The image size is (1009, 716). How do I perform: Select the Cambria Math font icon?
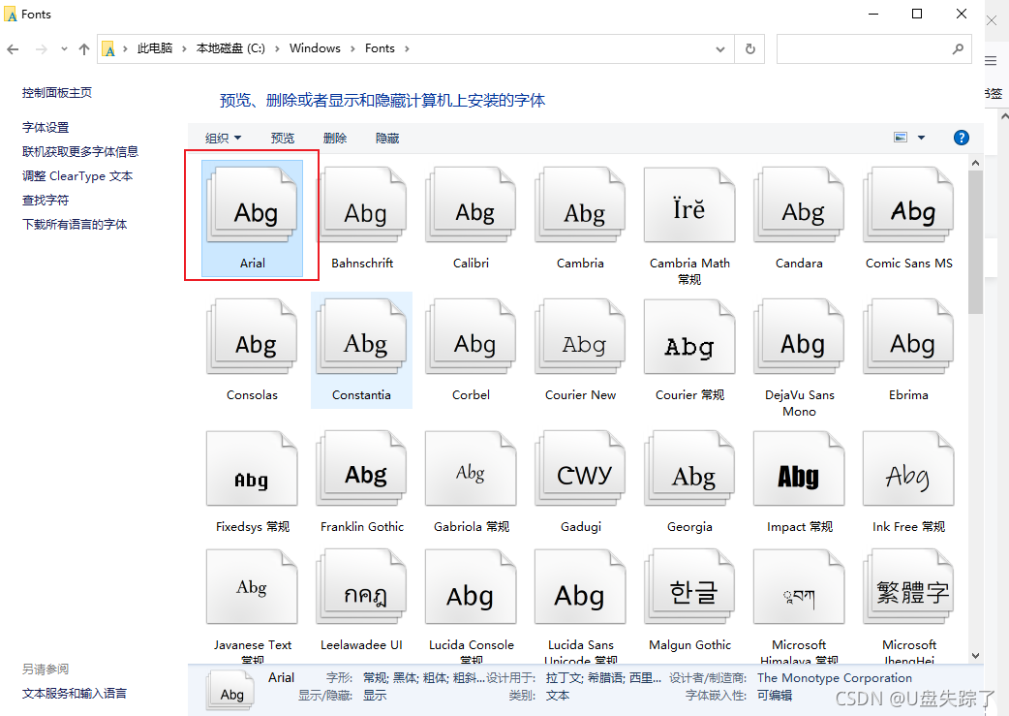coord(689,204)
